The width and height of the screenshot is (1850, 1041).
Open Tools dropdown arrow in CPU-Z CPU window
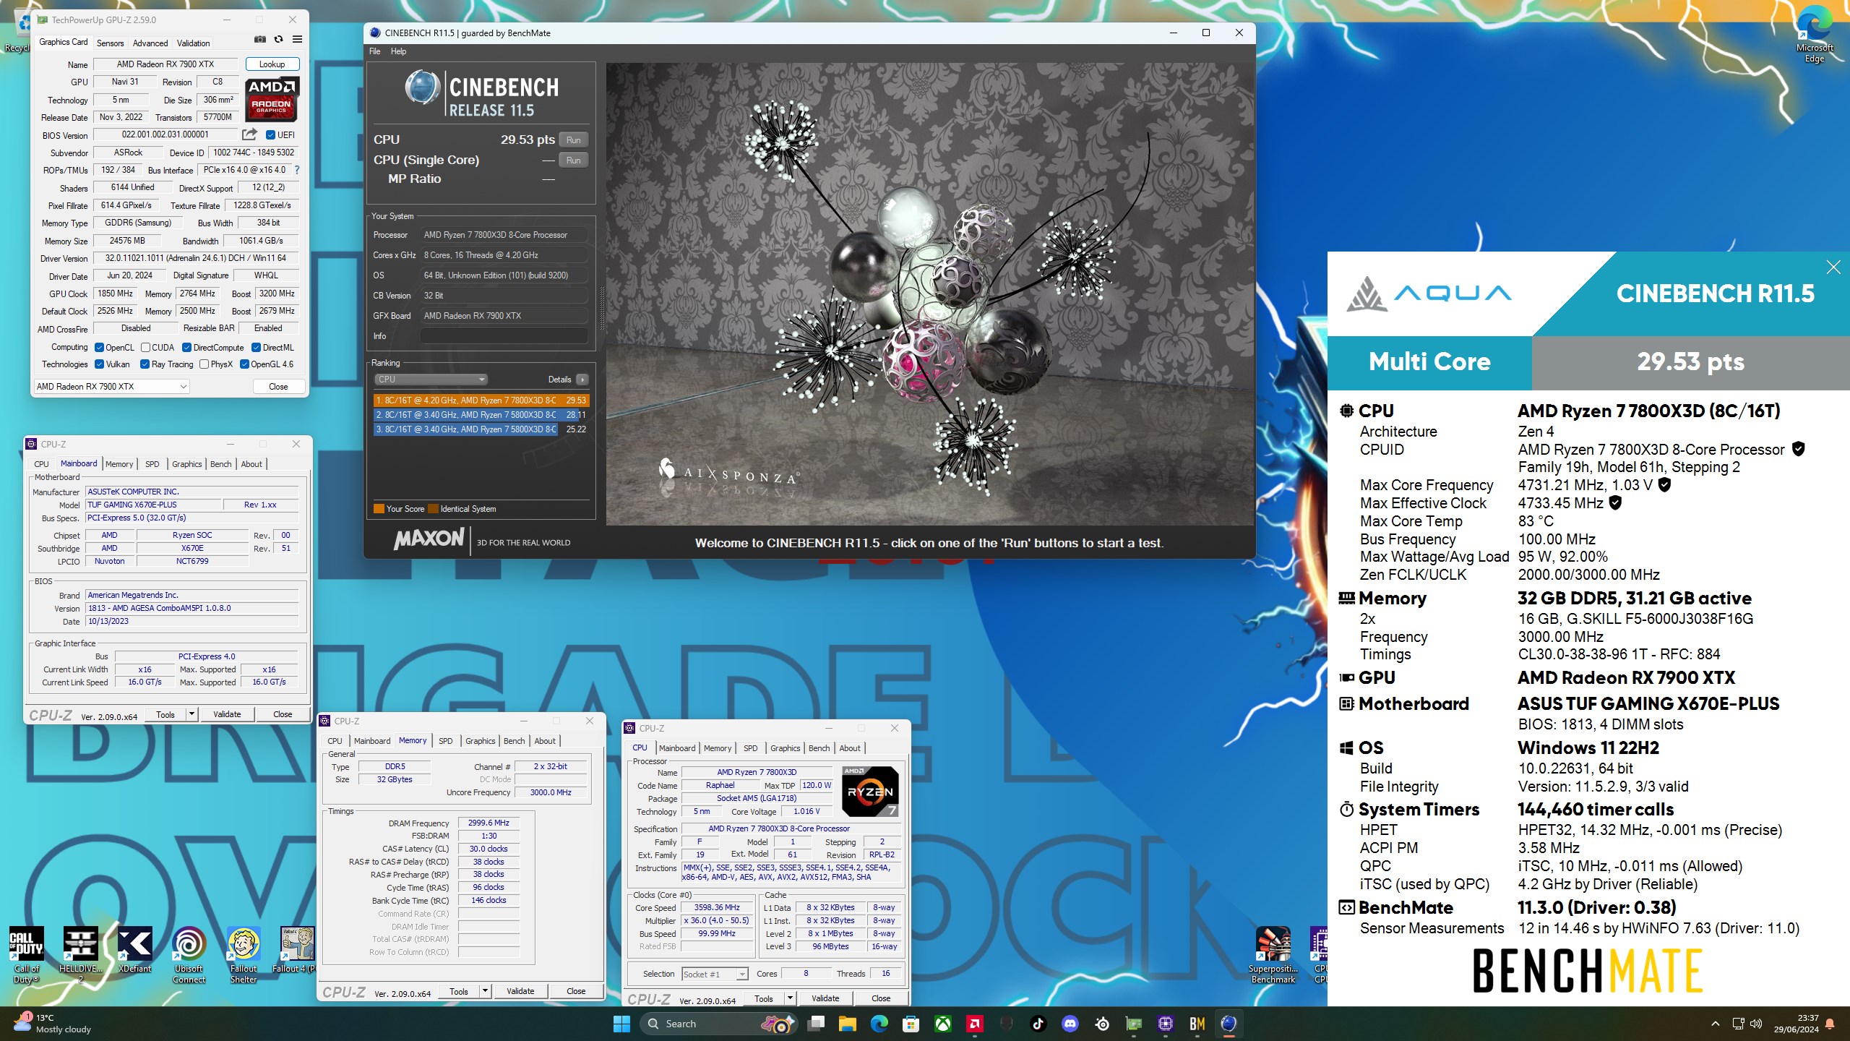tap(790, 998)
